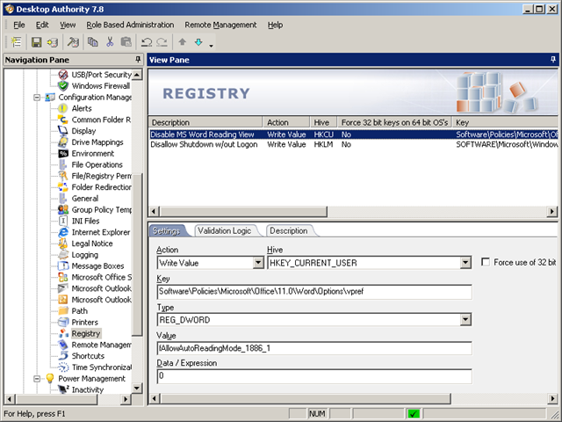The image size is (562, 422).
Task: Open the Type REG_DWORD dropdown
Action: tap(465, 320)
